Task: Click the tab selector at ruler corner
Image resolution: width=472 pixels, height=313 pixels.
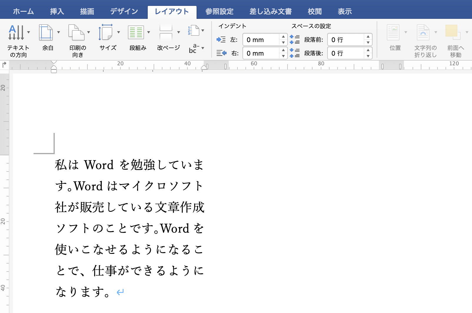Action: point(4,64)
